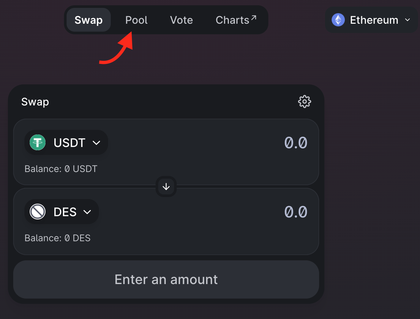The image size is (420, 319).
Task: Click the external link arrow beside Charts
Action: 254,17
